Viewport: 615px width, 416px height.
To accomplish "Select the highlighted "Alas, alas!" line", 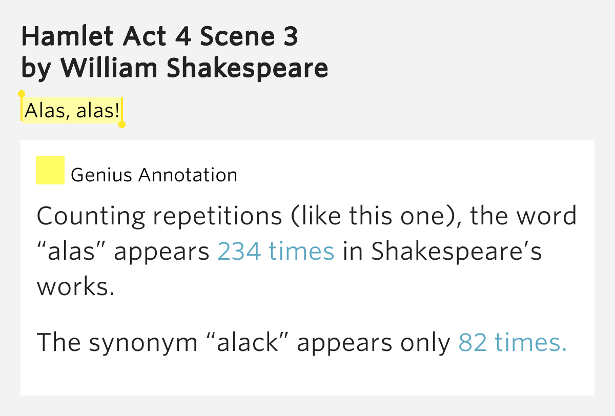I will [x=72, y=110].
